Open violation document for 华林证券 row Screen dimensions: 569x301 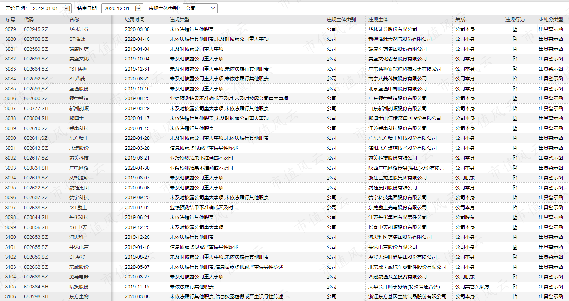pyautogui.click(x=515, y=29)
